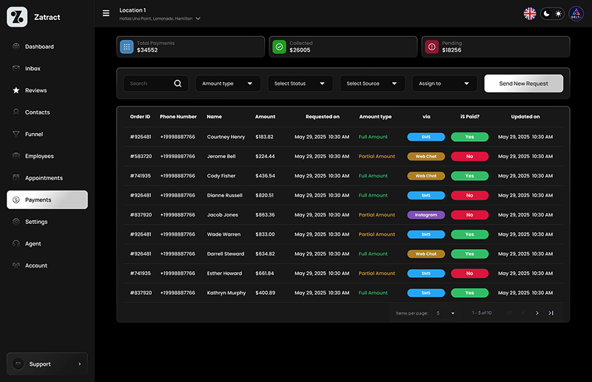Navigate to Appointments in sidebar
Viewport: 592px width, 382px height.
point(44,178)
